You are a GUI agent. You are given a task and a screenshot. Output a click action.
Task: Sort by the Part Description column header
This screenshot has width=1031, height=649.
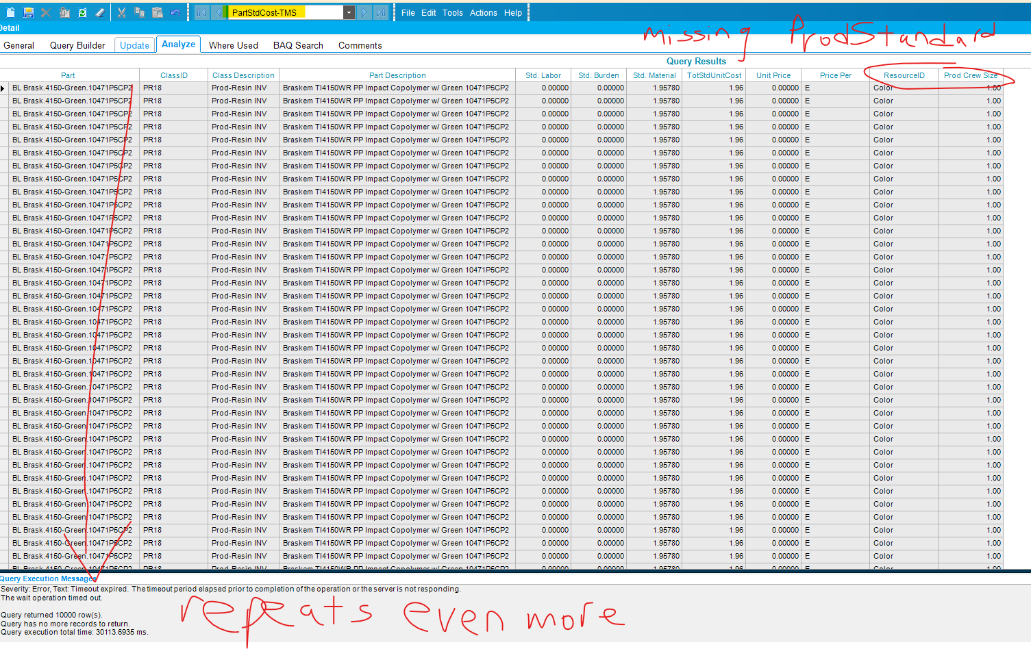click(397, 75)
